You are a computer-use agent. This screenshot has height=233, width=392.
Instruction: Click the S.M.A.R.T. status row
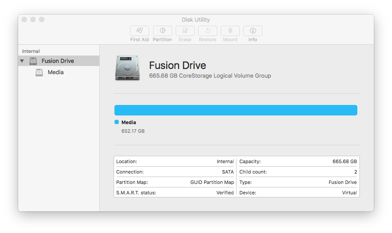[x=175, y=193]
